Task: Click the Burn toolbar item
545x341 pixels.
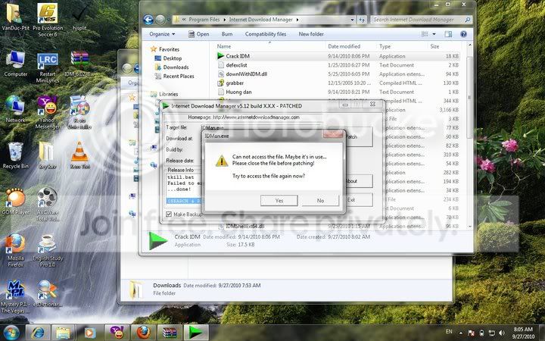Action: point(226,34)
